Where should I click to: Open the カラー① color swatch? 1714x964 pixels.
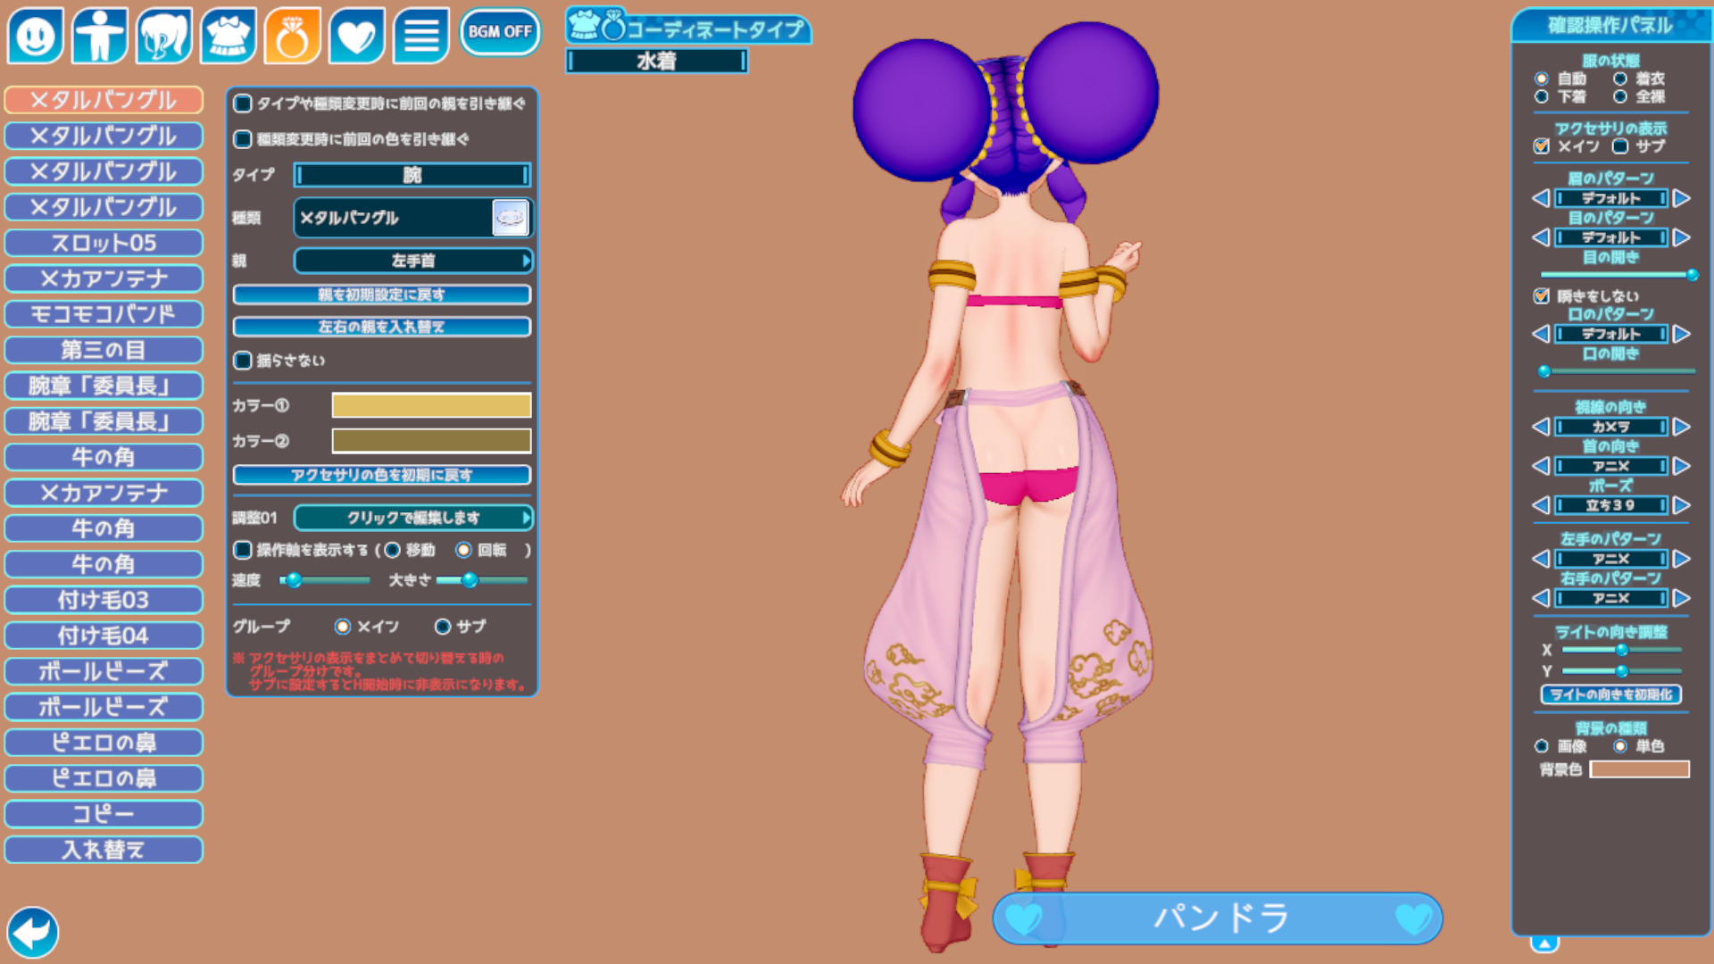[x=431, y=405]
